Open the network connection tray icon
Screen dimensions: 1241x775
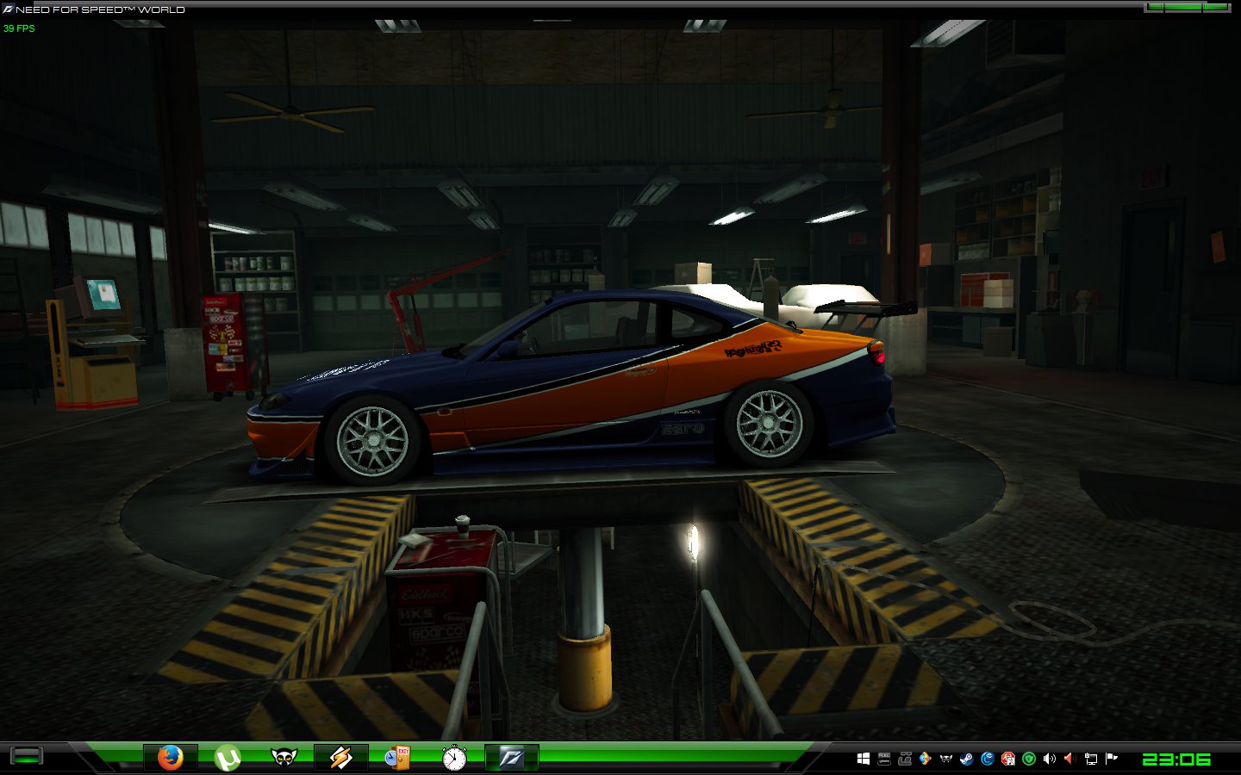point(1091,759)
